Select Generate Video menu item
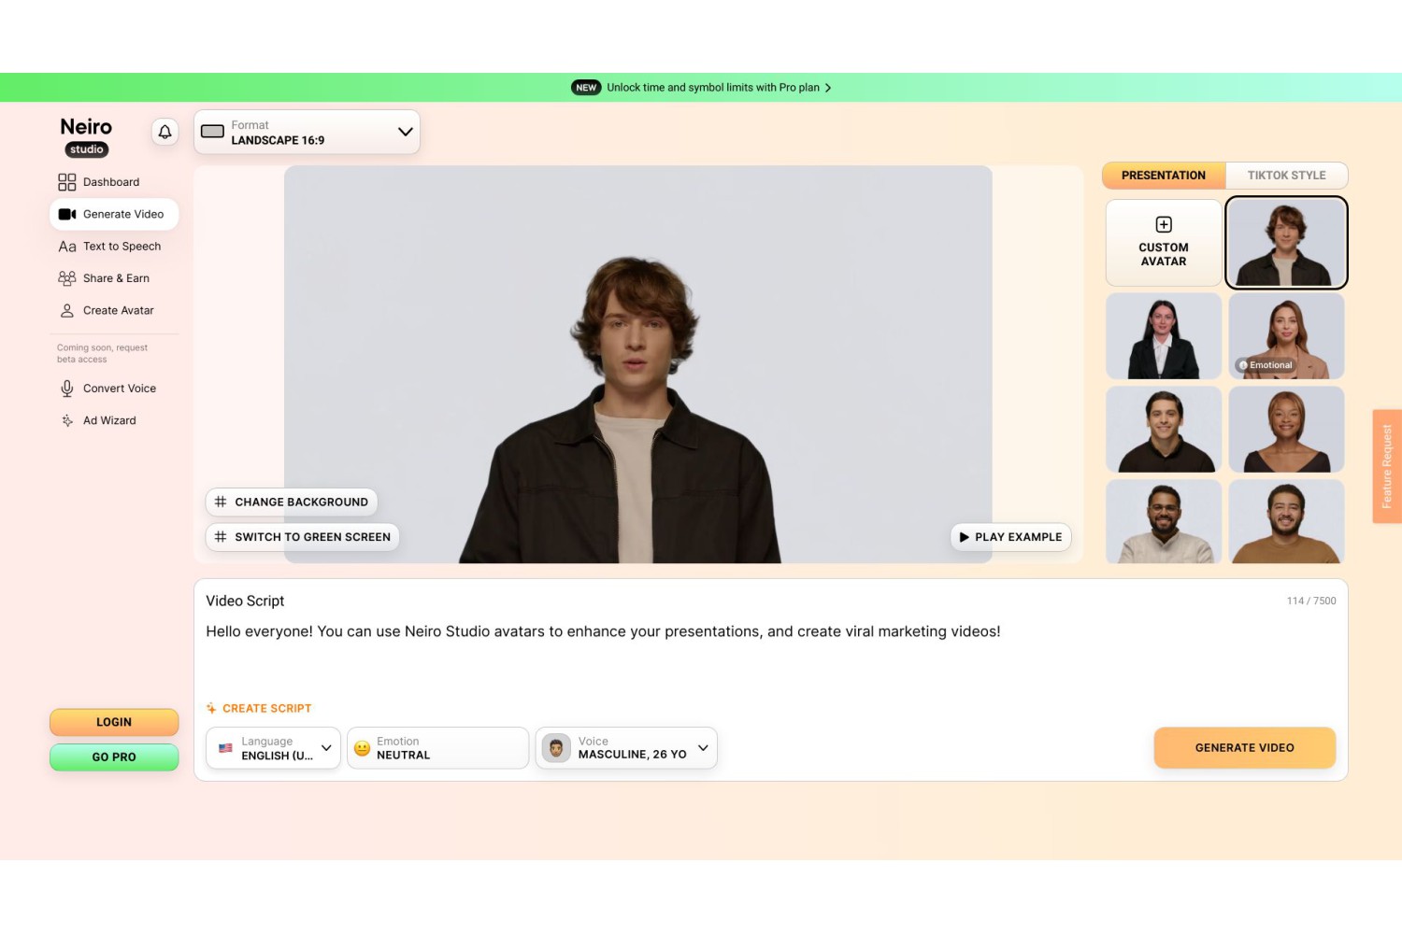Viewport: 1402px width, 934px height. 114,214
